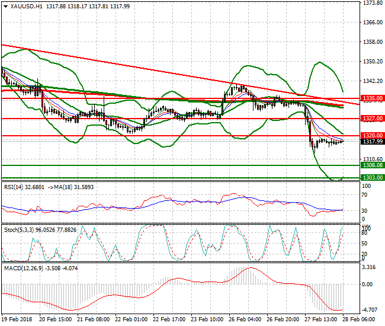Click the red 1335.00 price tag
Screen dimensions: 385x326
point(372,98)
